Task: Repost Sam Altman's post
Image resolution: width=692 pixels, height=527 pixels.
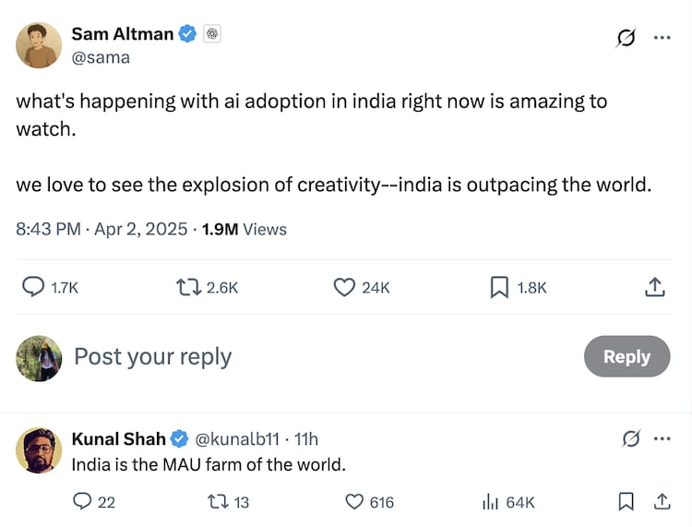Action: point(187,288)
